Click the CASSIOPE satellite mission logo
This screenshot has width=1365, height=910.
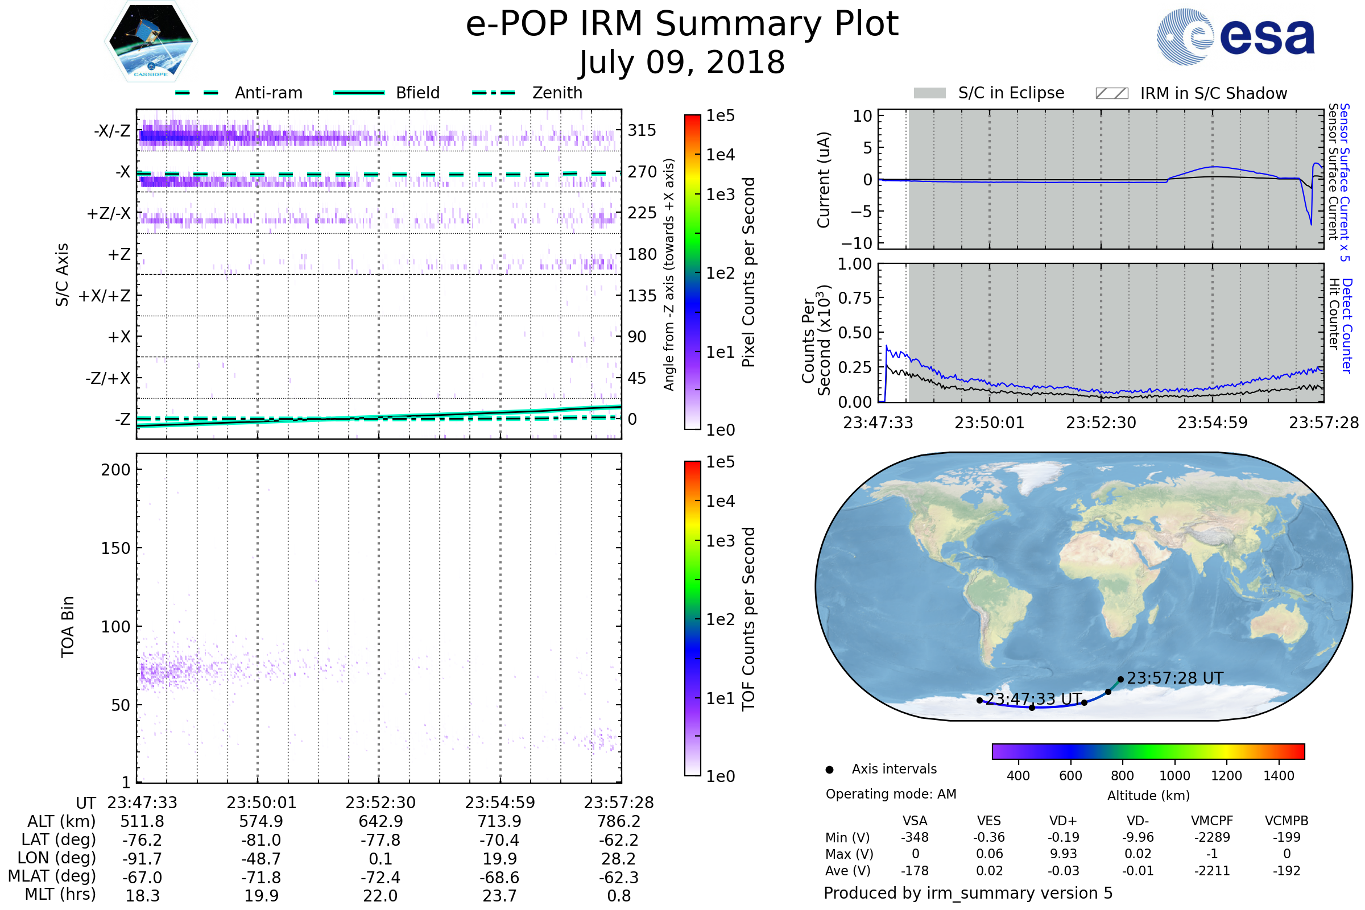[151, 42]
